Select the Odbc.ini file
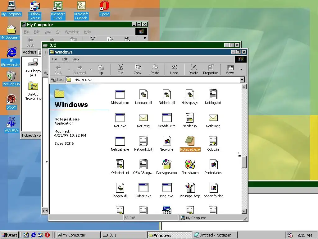Image resolution: width=318 pixels, height=239 pixels. pyautogui.click(x=213, y=144)
